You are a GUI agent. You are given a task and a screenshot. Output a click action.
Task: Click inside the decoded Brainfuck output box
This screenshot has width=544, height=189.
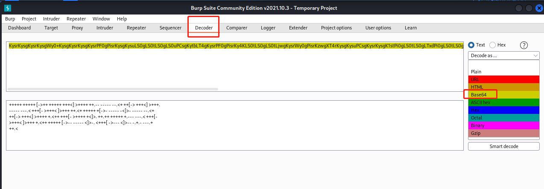(234, 125)
